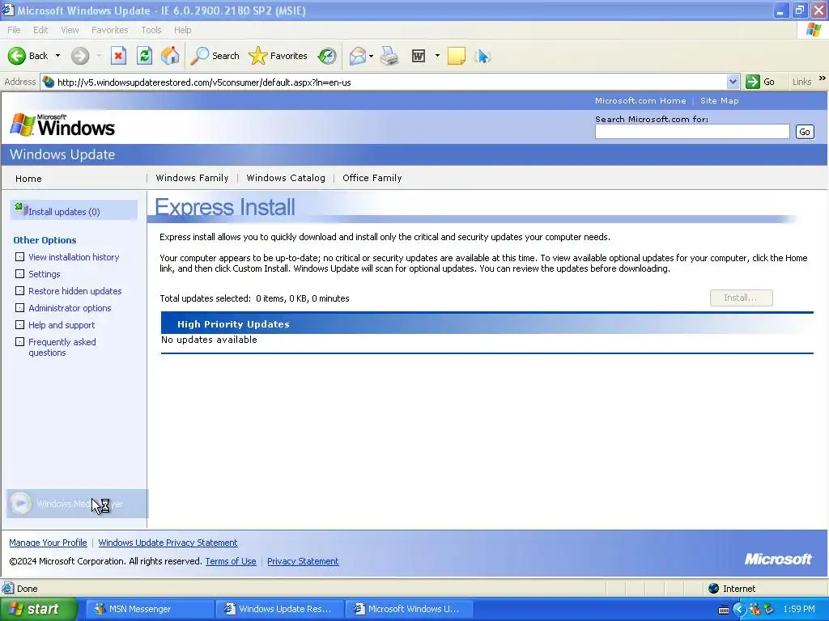Switch to Windows Update Res... taskbar window
The image size is (829, 621).
[x=279, y=609]
